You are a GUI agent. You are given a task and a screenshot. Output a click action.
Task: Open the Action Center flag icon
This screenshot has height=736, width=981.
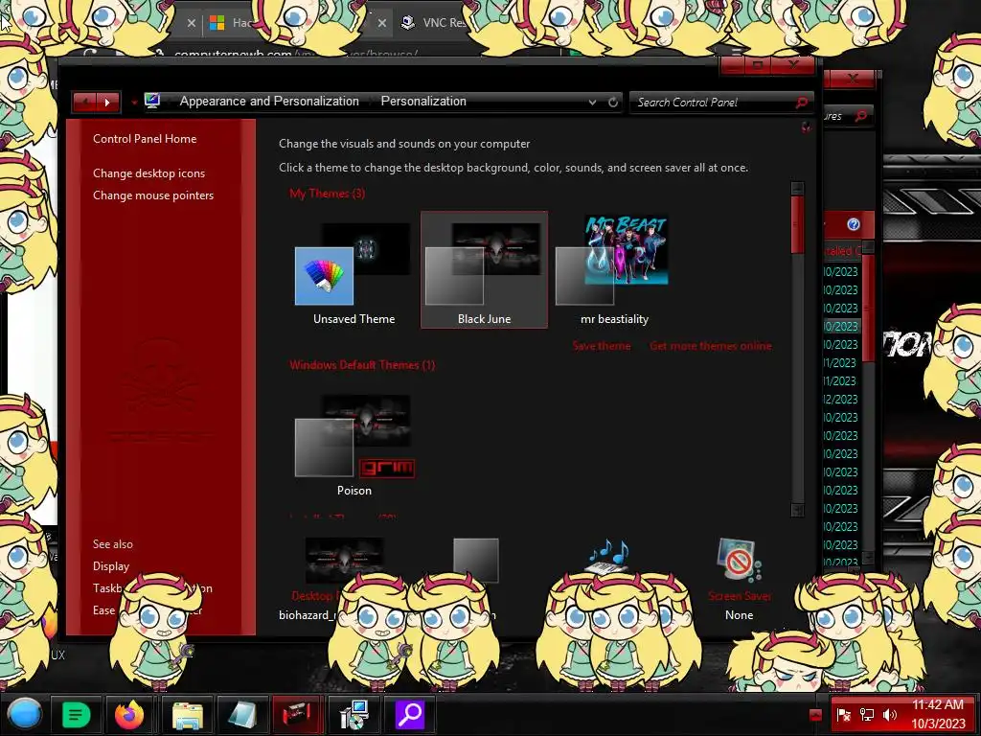(843, 715)
